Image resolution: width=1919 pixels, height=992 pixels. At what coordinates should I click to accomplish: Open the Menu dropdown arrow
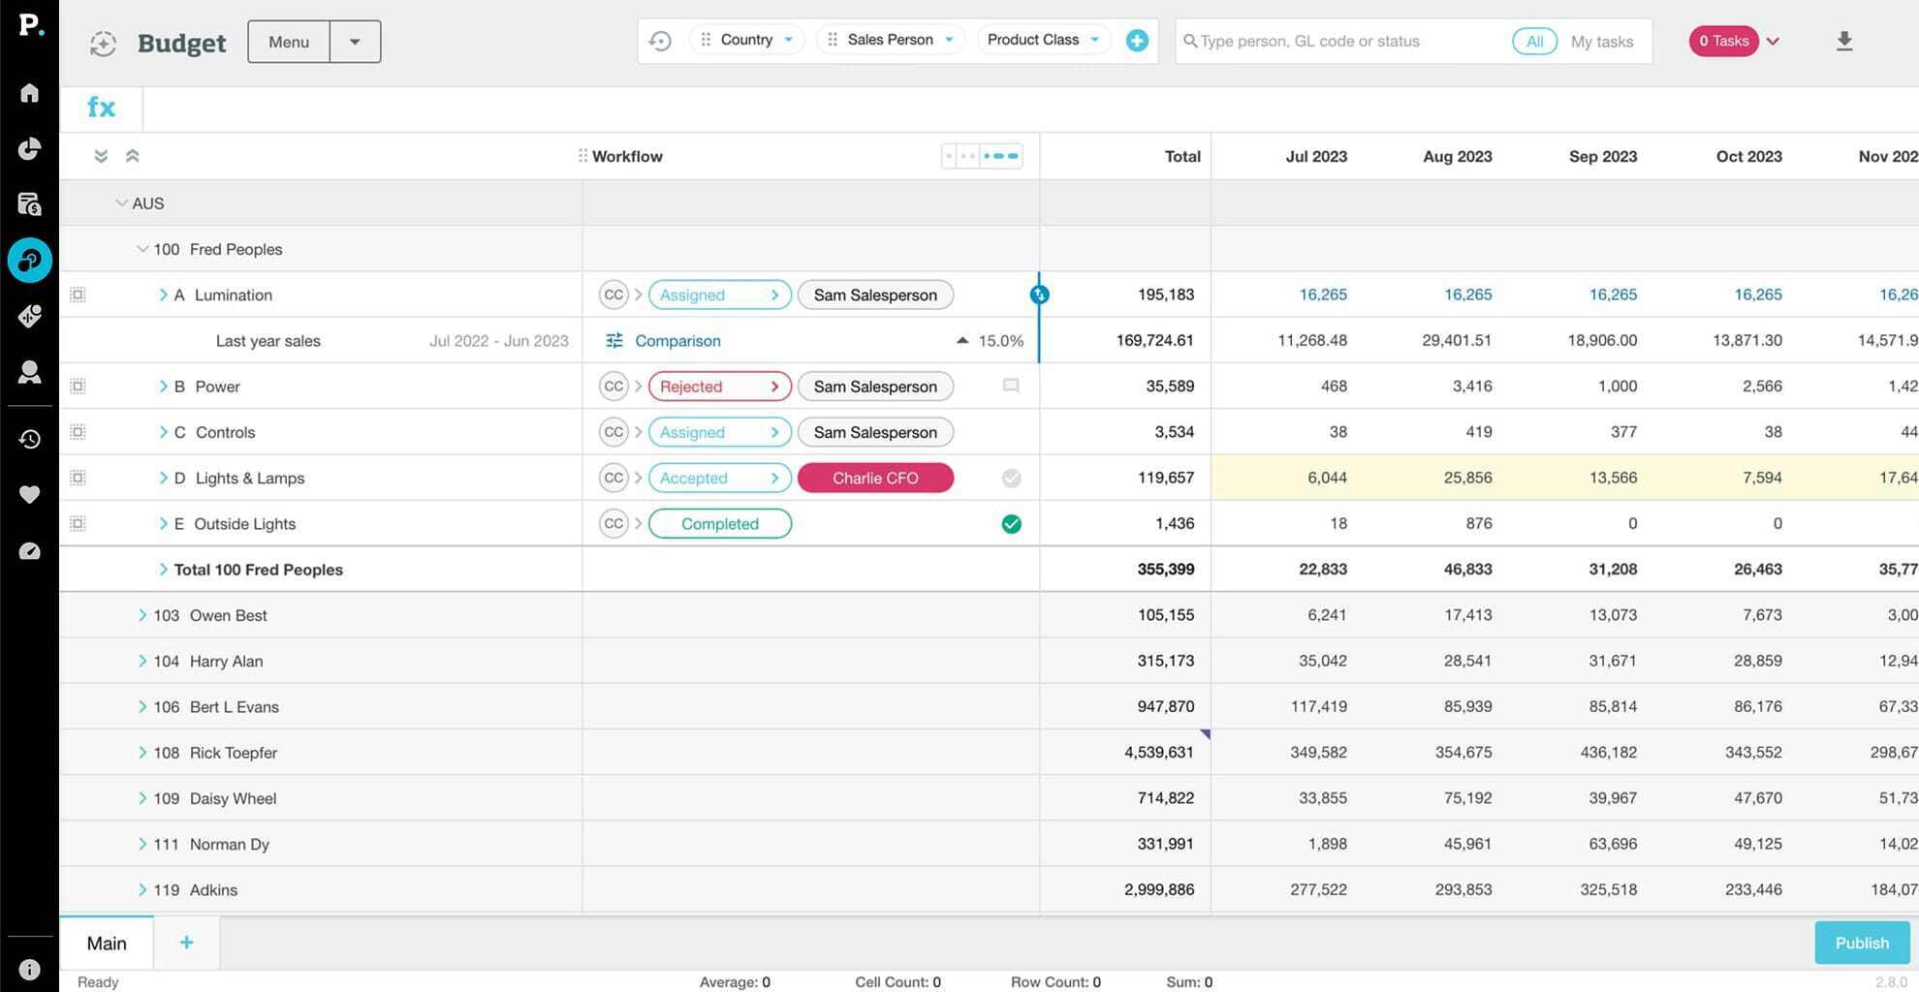coord(355,42)
